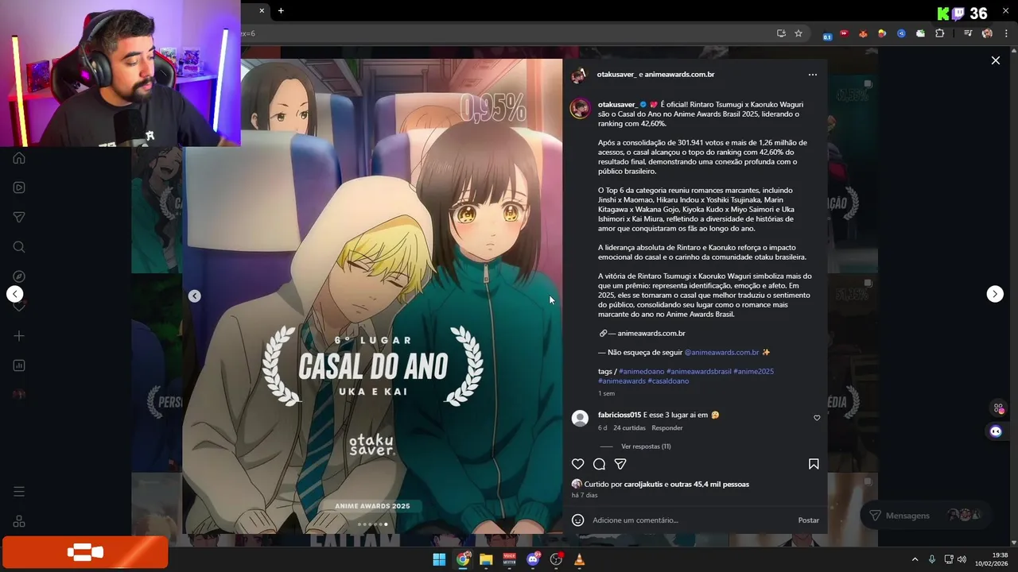Click the otakusaver_ avatar beside caption
The height and width of the screenshot is (572, 1018).
580,109
